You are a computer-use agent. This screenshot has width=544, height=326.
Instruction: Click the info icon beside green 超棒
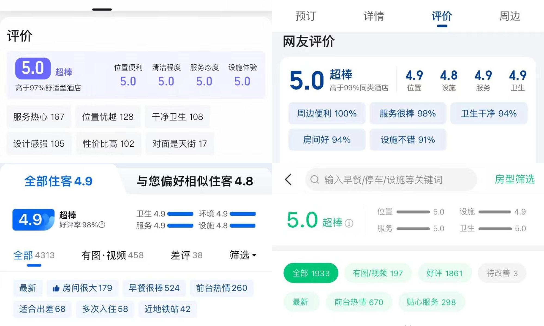[349, 223]
